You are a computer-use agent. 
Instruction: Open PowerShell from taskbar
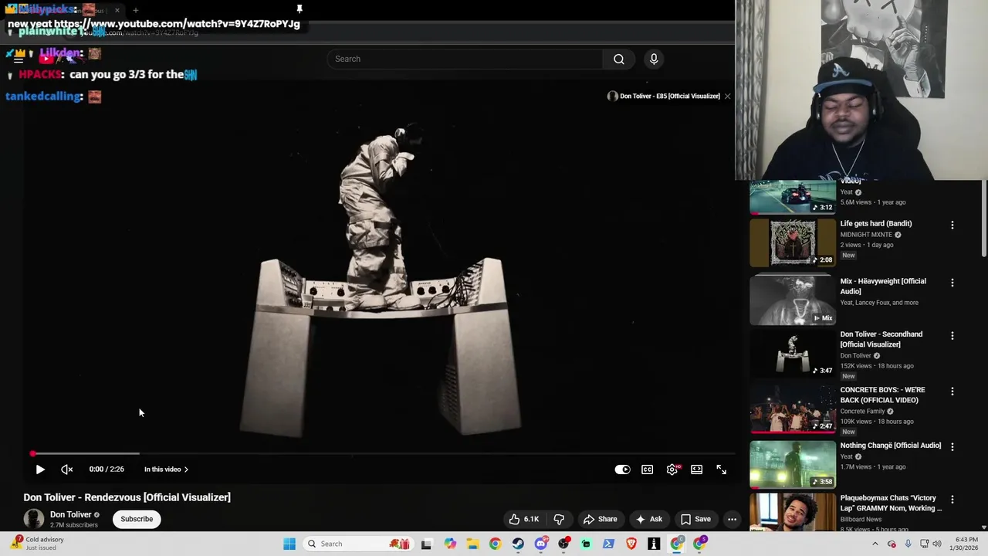[x=608, y=544]
